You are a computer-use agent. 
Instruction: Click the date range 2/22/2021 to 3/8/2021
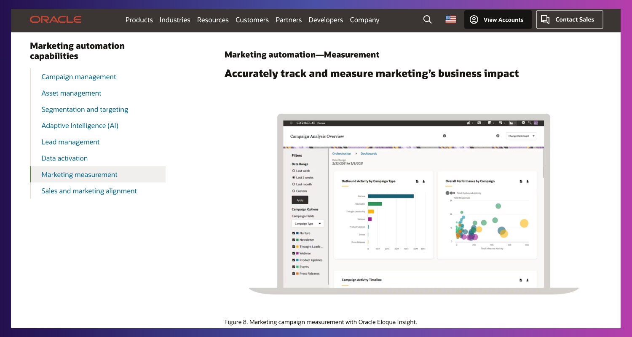tap(348, 163)
